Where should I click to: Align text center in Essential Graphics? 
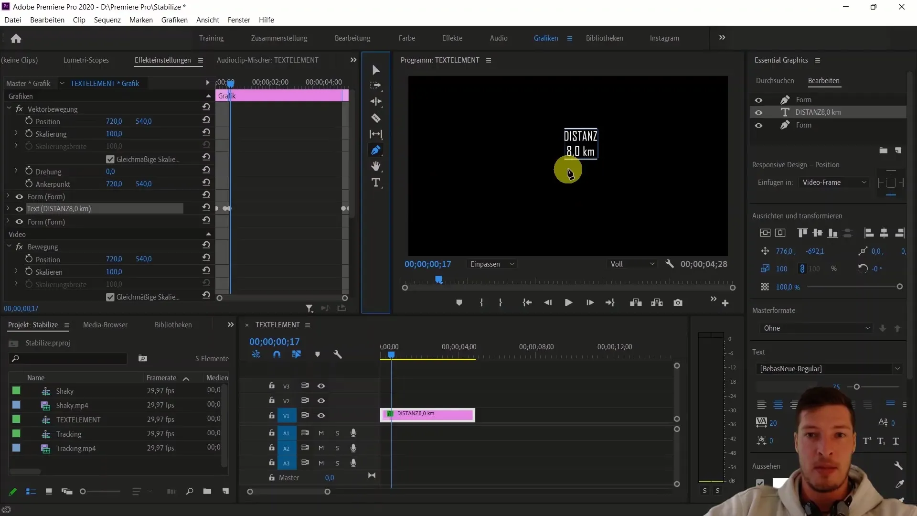point(778,405)
